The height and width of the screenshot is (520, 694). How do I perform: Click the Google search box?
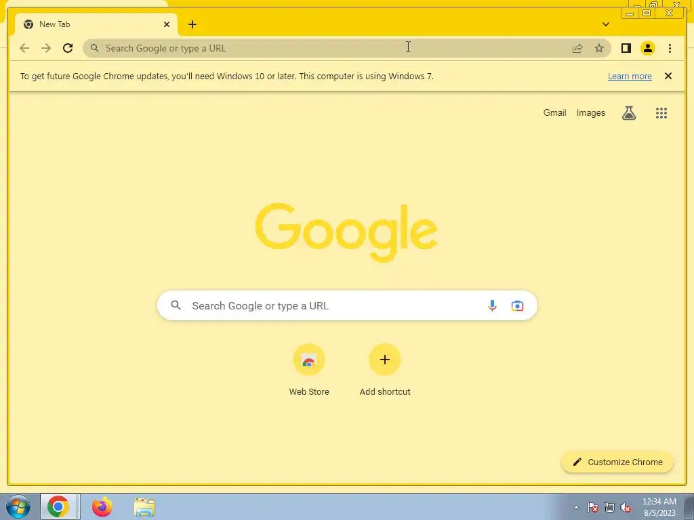347,305
